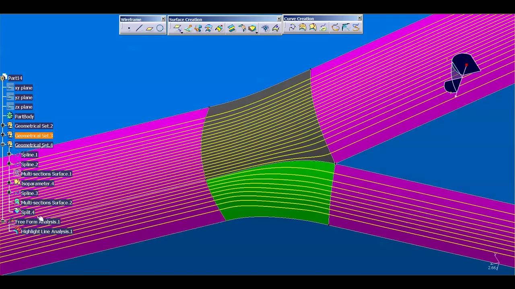Activate the Fill surface tool

252,28
